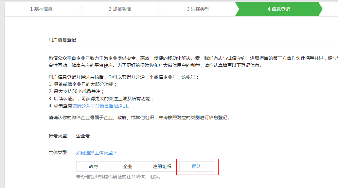Screen dimensions: 338x188
Task: Go to step 1 基本信息
Action: (x=41, y=9)
